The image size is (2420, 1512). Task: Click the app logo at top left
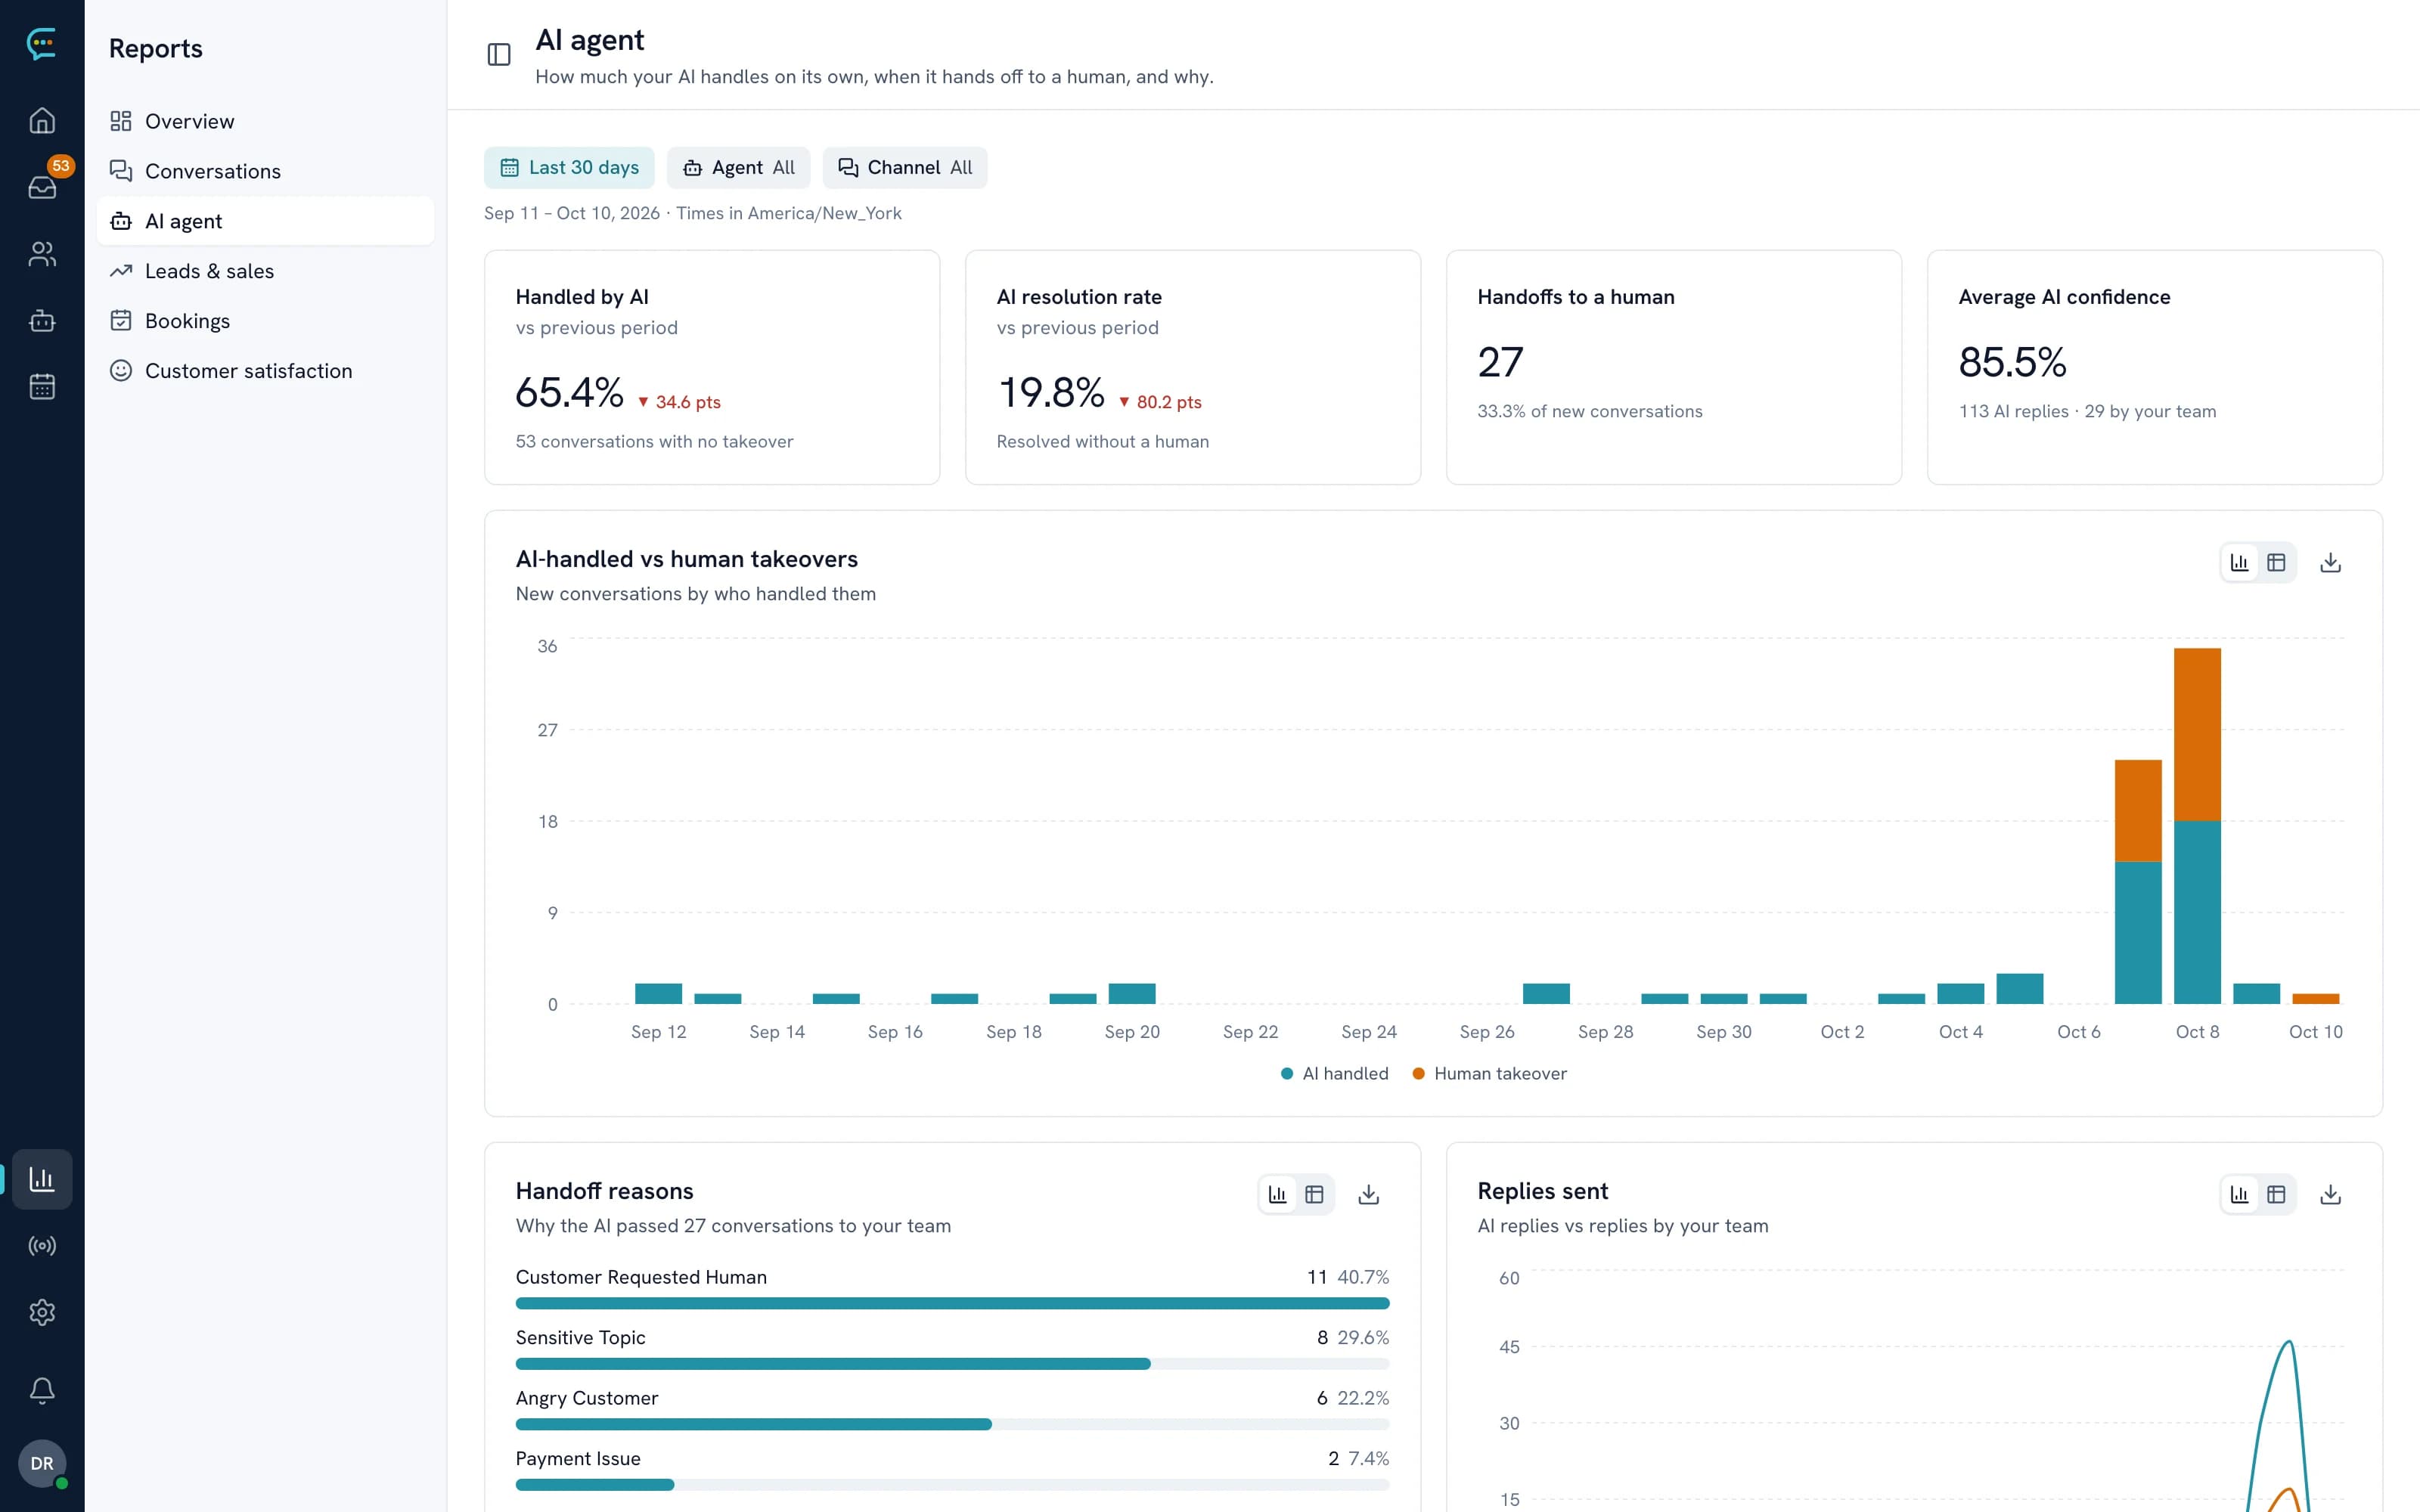42,43
